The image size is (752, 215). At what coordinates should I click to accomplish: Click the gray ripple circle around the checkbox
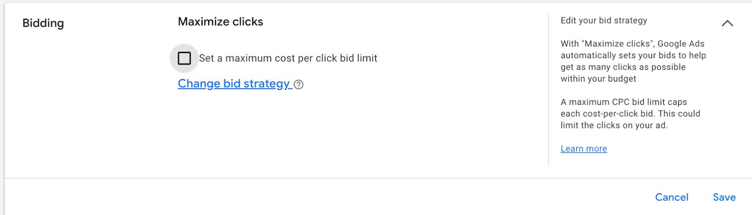coord(184,58)
